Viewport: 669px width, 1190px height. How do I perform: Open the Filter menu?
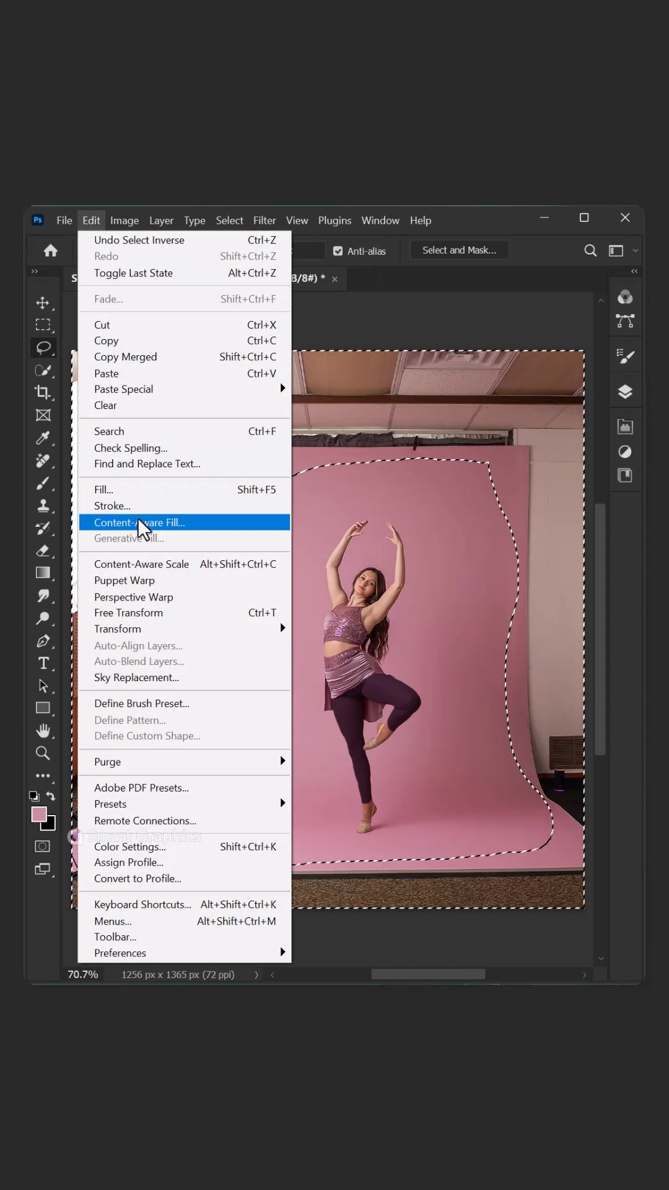pos(265,221)
